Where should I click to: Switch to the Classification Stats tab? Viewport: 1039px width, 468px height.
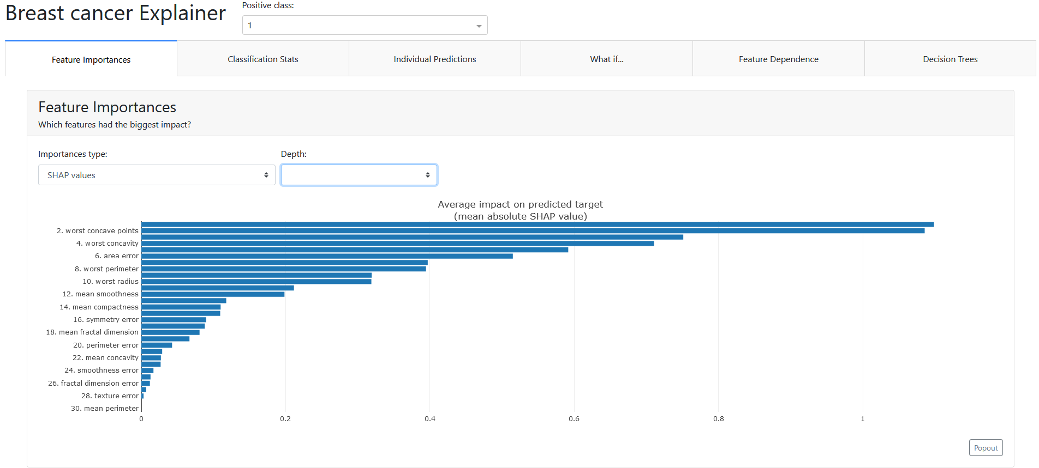click(262, 59)
